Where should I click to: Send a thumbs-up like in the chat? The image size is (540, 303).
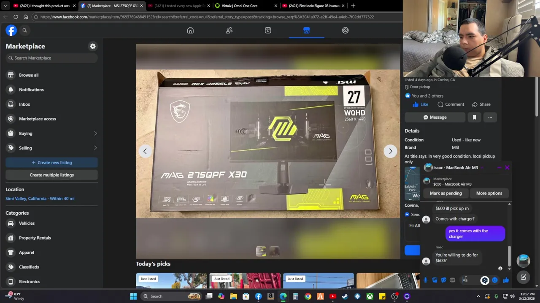point(506,280)
